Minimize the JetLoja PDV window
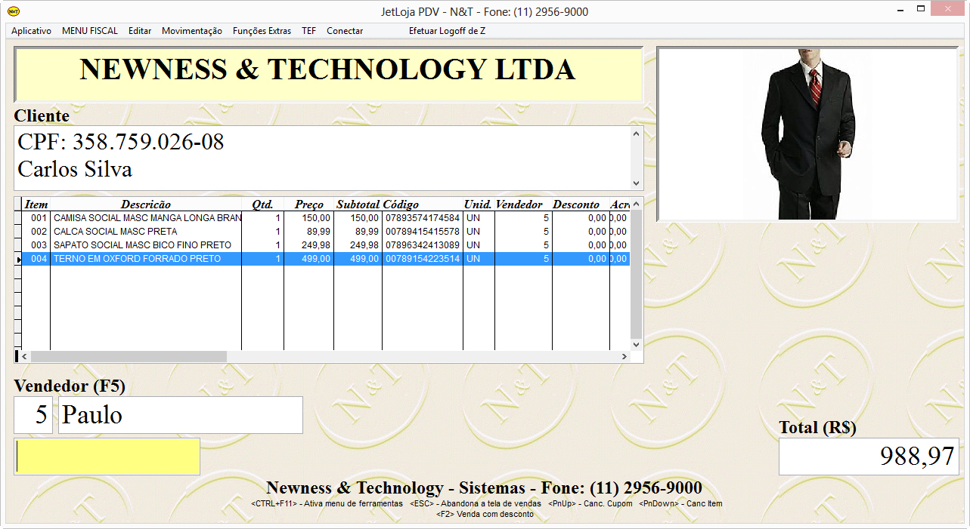The width and height of the screenshot is (970, 529). point(899,10)
